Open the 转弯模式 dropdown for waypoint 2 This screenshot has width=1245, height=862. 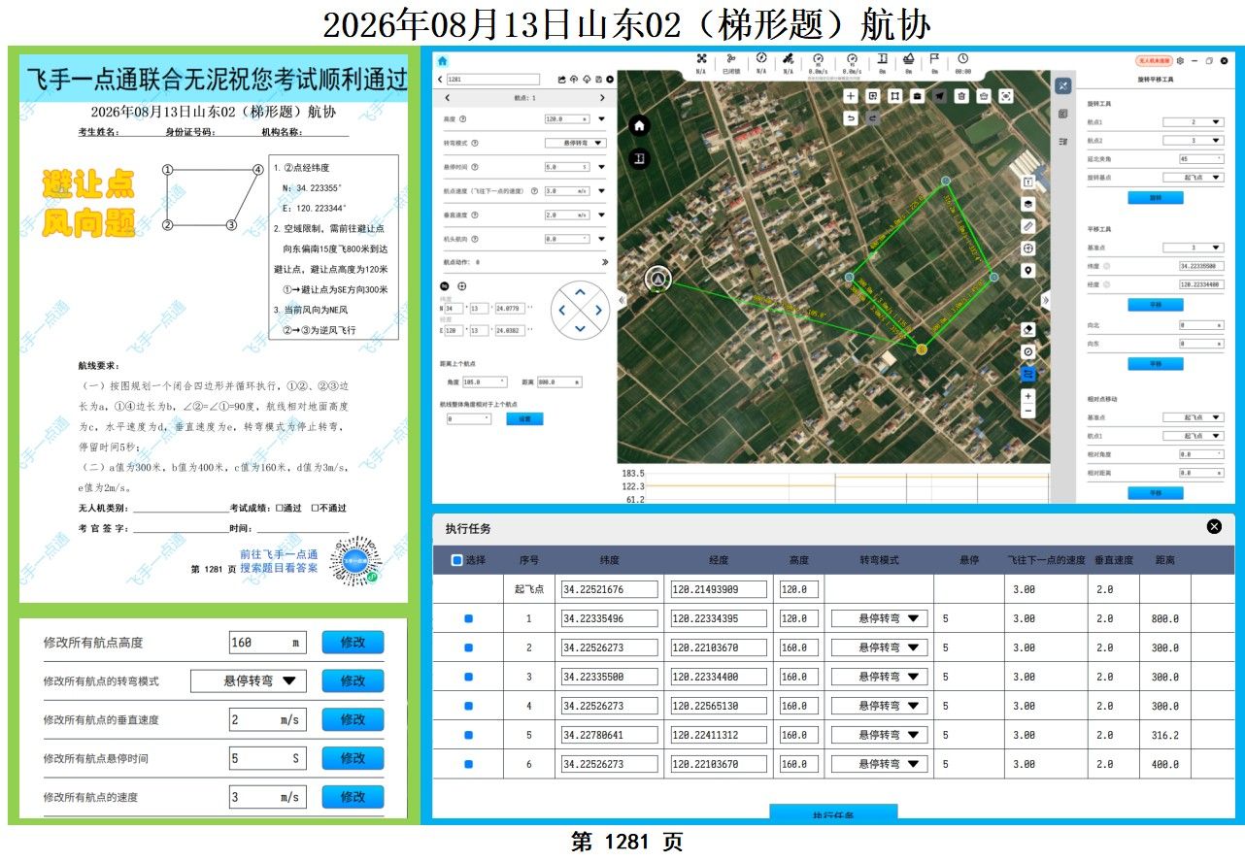879,647
